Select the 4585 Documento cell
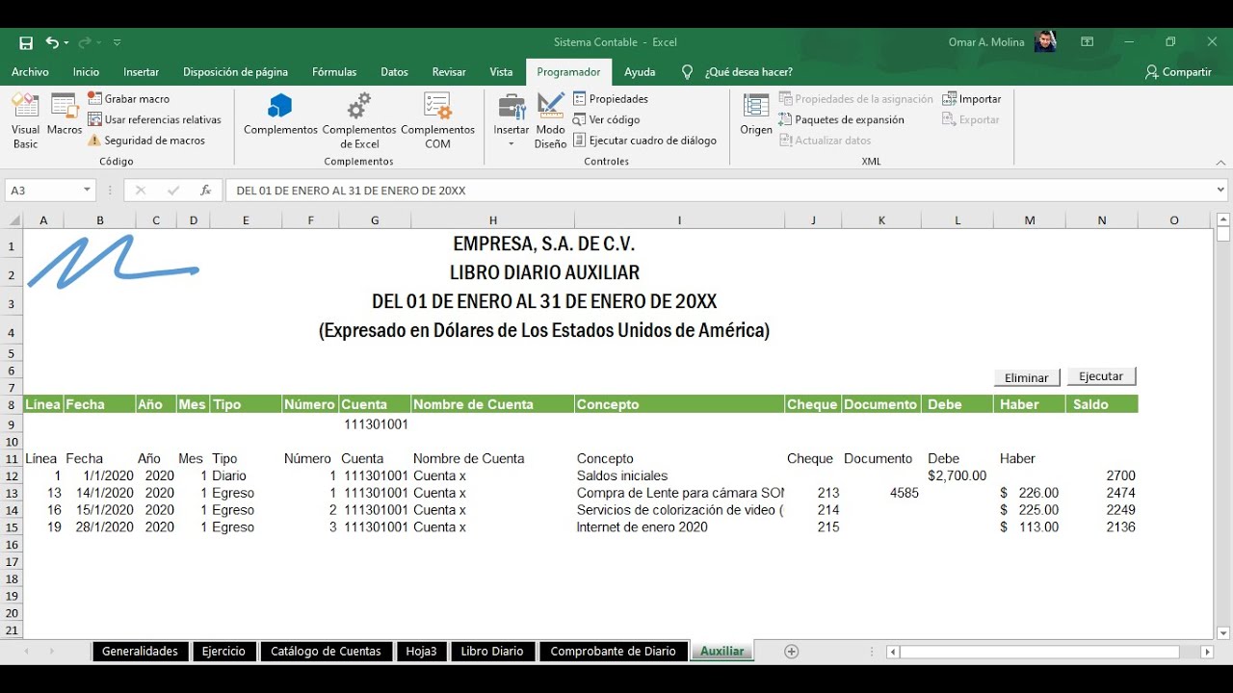Viewport: 1233px width, 693px height. pos(881,493)
